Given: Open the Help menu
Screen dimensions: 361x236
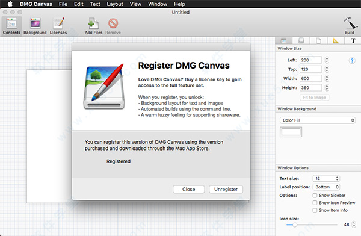Looking at the screenshot, I should pos(179,4).
